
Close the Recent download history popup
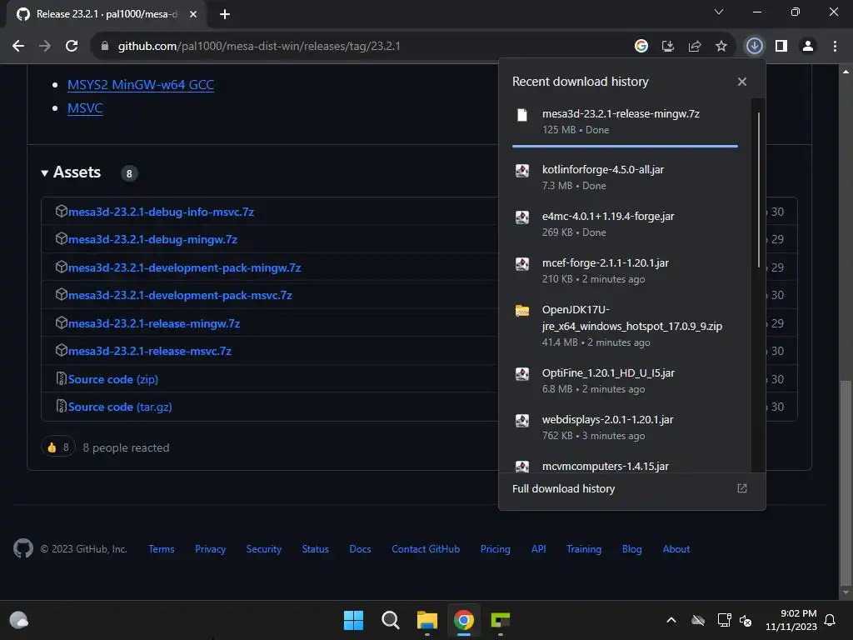tap(742, 82)
